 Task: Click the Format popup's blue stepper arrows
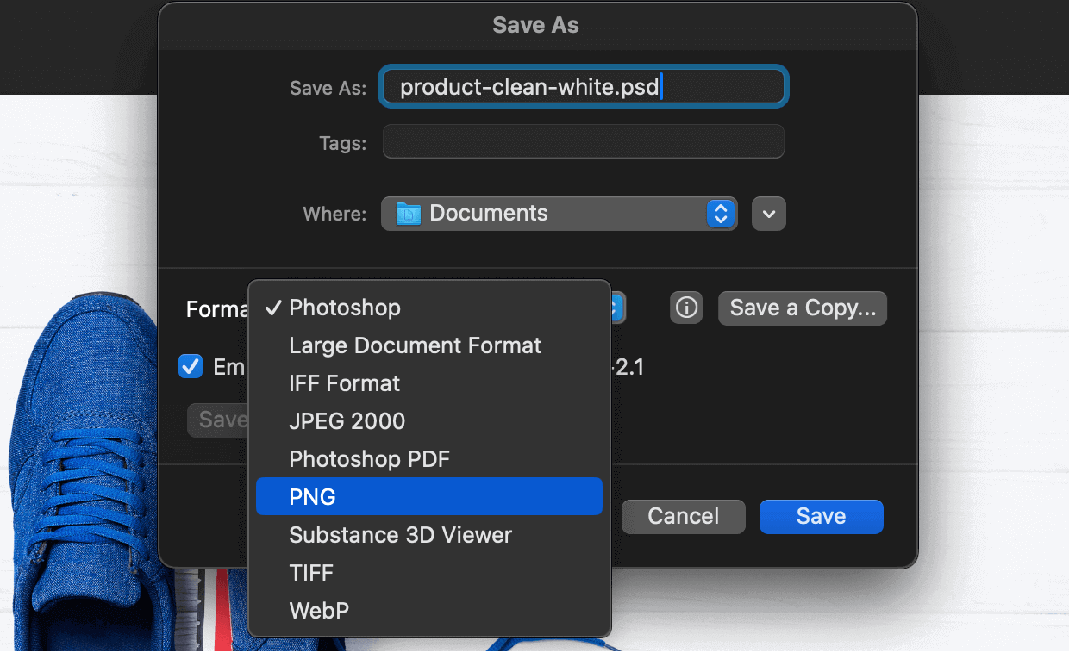point(615,308)
